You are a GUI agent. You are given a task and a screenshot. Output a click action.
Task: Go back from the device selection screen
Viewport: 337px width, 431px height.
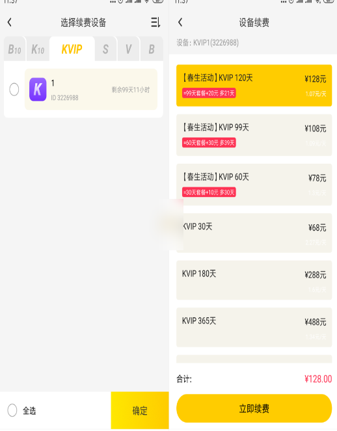click(10, 22)
